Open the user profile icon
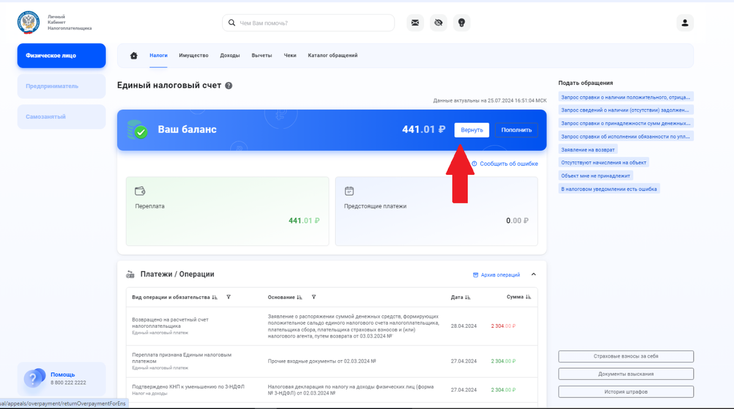This screenshot has width=734, height=409. 685,23
